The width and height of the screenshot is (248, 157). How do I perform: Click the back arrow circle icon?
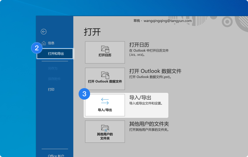[x=44, y=32]
